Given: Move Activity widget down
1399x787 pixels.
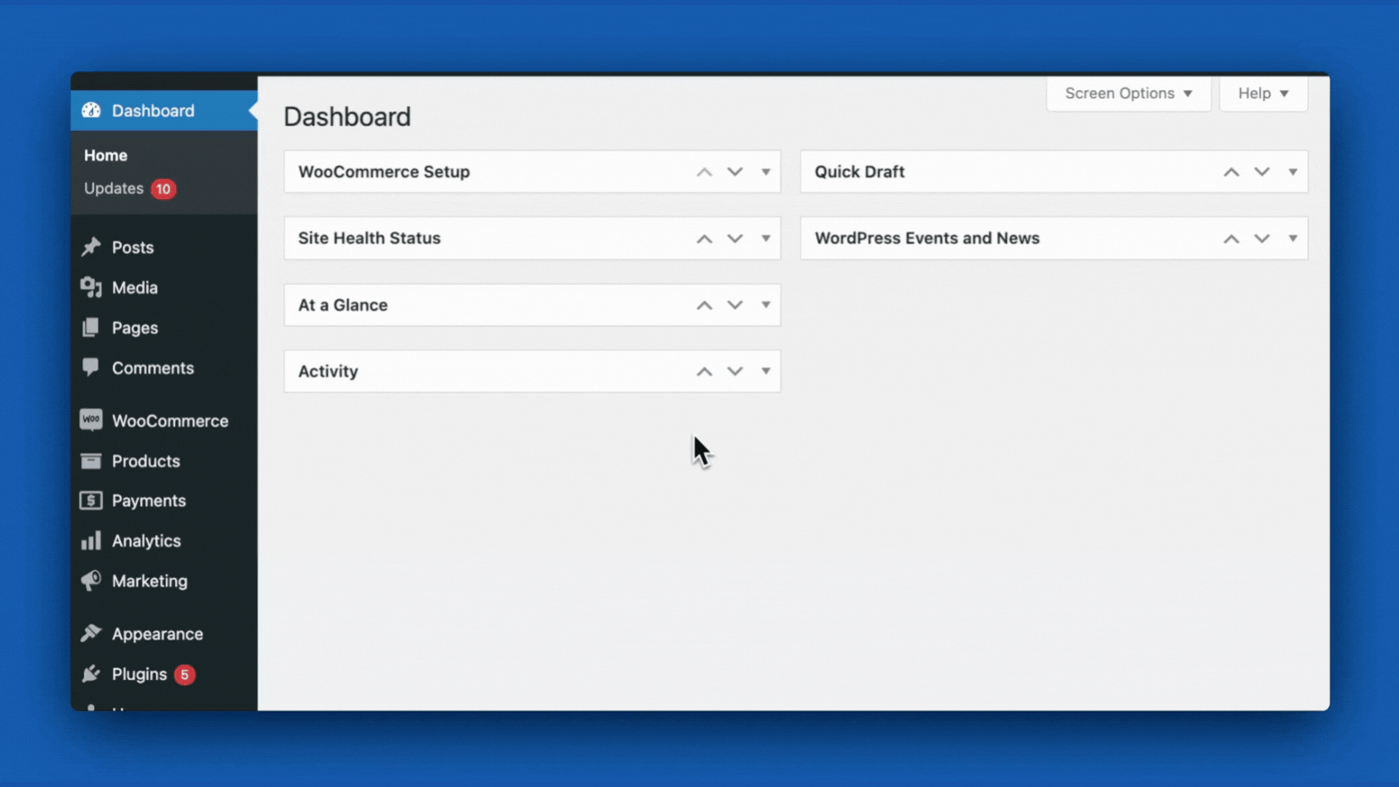Looking at the screenshot, I should (735, 372).
